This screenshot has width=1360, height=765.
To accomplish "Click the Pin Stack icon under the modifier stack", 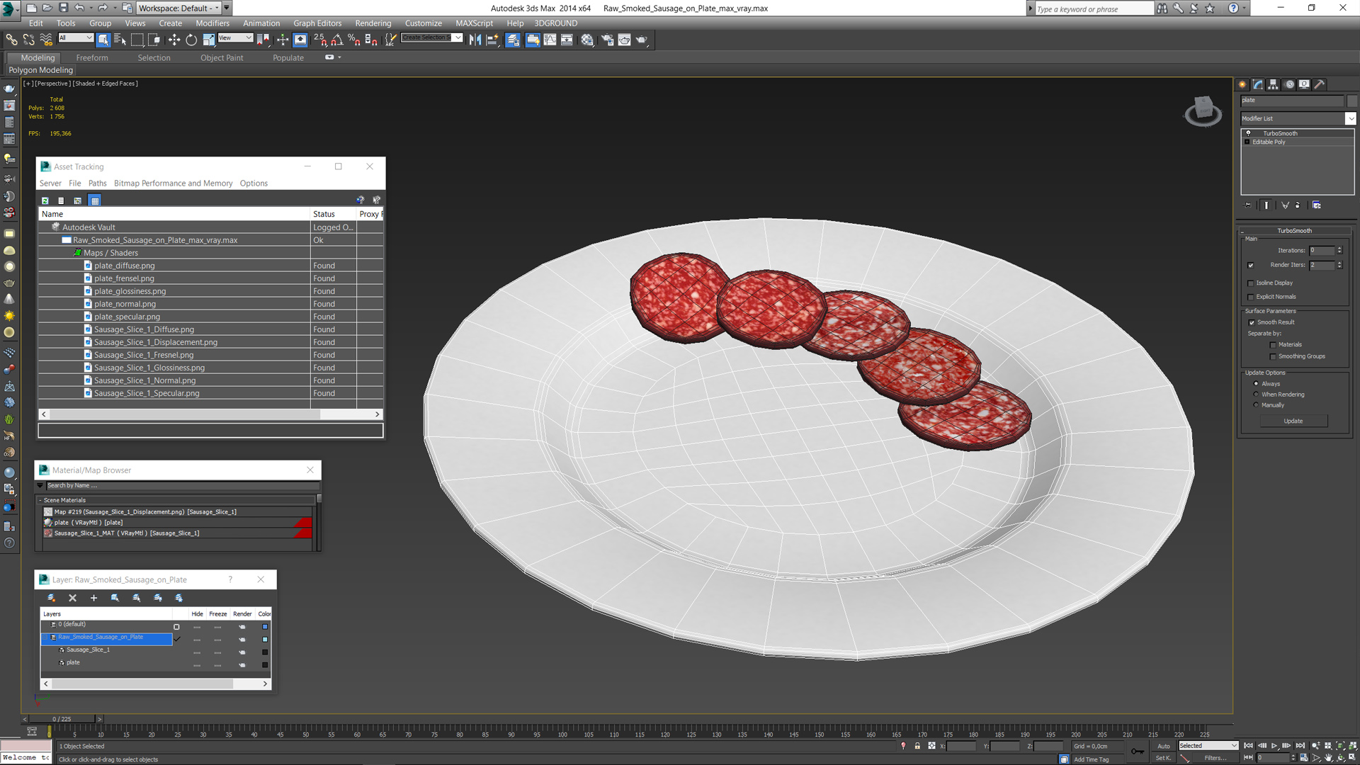I will (x=1248, y=205).
